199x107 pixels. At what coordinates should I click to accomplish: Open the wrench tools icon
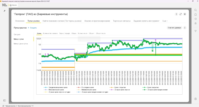(x=4, y=11)
